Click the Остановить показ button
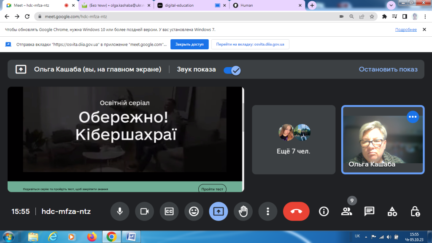432x243 pixels. tap(388, 70)
